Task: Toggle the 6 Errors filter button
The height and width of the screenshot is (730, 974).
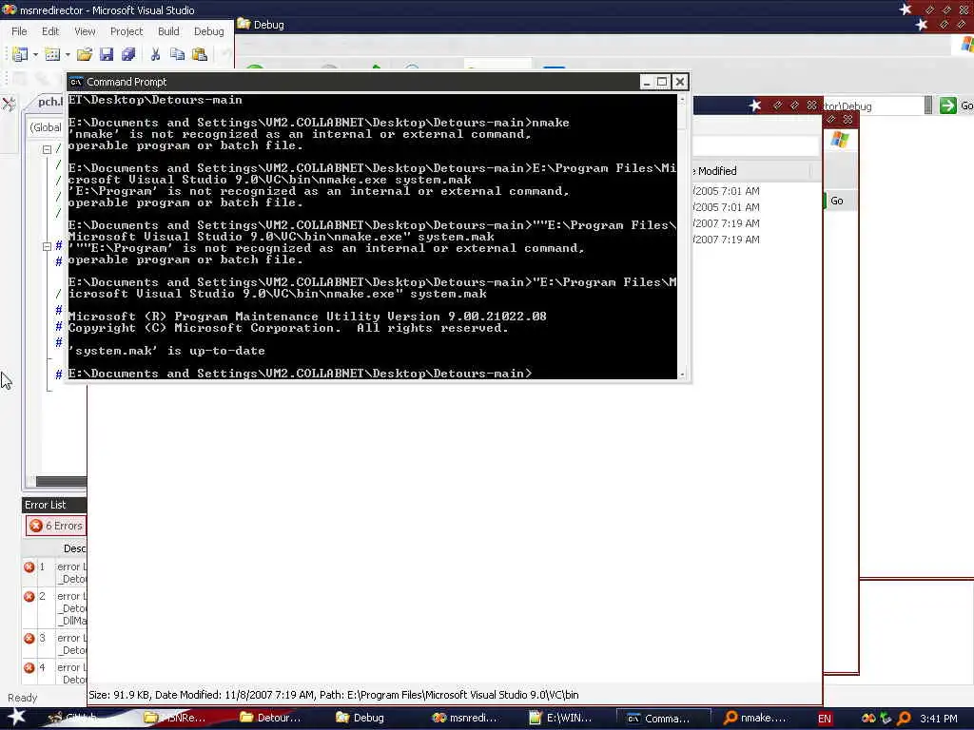Action: point(56,526)
